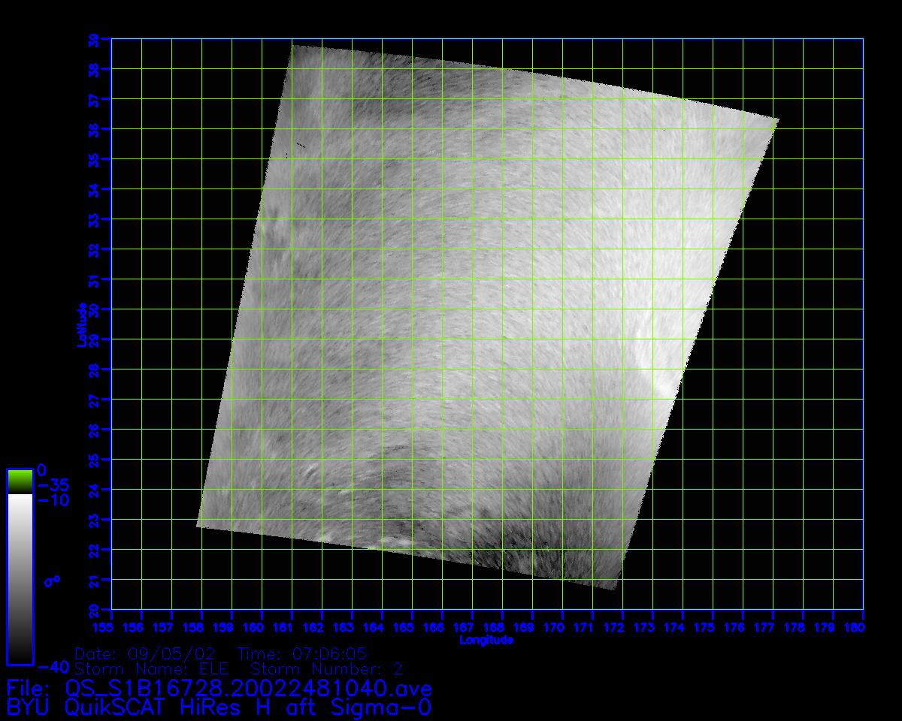
Task: Click the 155 longitude tick label
Action: tap(103, 627)
